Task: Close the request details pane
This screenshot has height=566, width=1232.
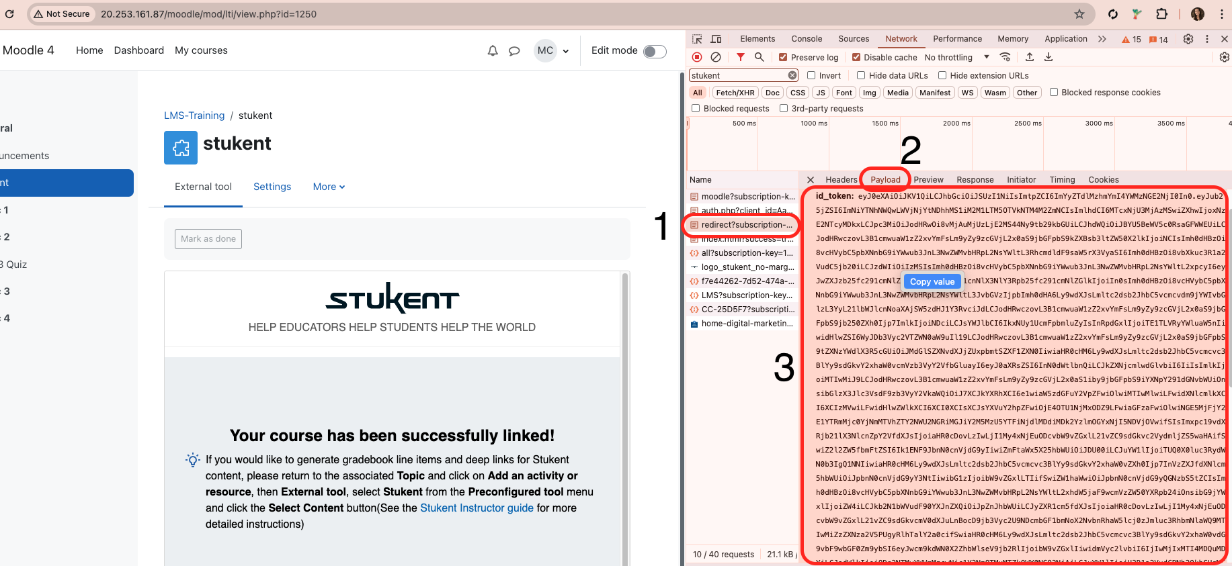Action: [811, 180]
